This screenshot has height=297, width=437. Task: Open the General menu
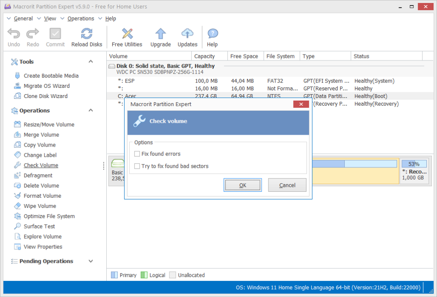23,18
